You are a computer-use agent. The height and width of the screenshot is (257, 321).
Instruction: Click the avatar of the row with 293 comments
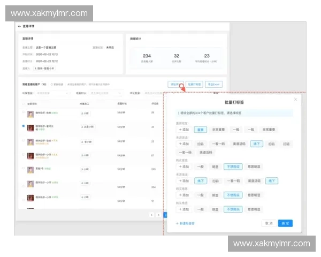point(30,170)
